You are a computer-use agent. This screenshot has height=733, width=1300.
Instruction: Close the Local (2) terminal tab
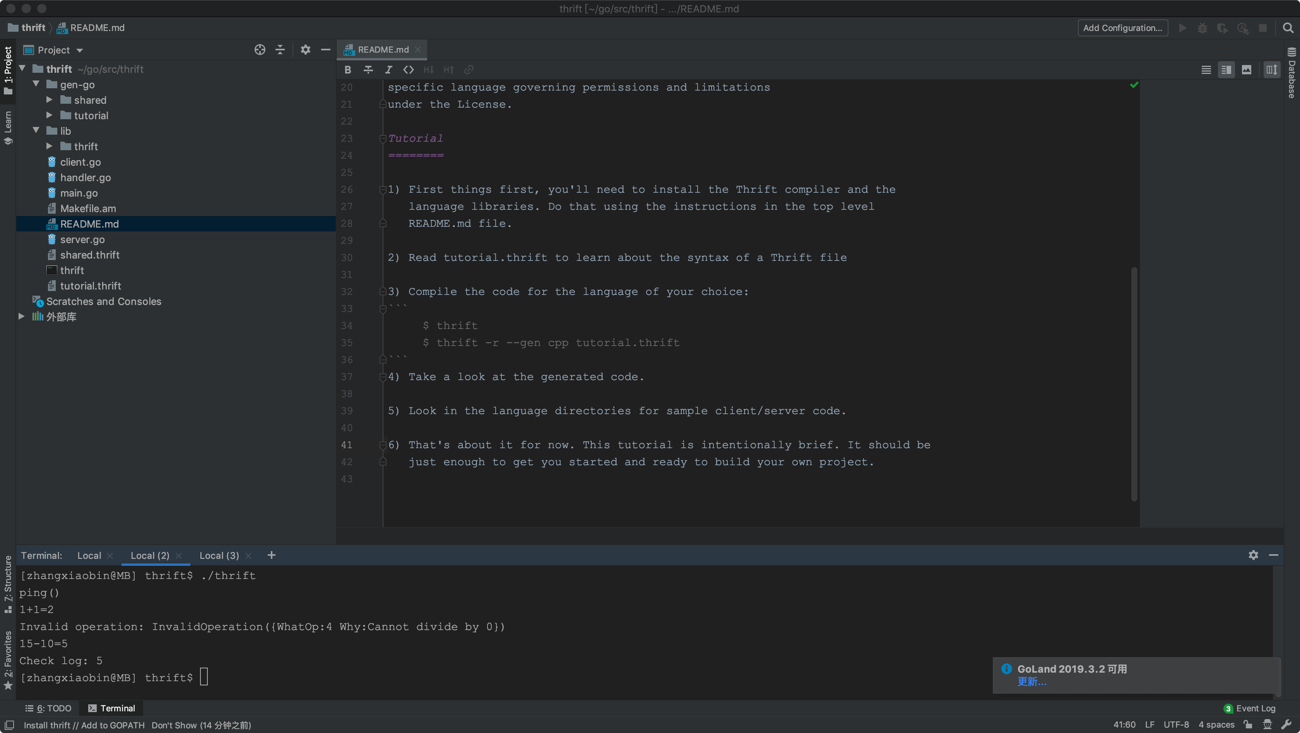coord(179,556)
